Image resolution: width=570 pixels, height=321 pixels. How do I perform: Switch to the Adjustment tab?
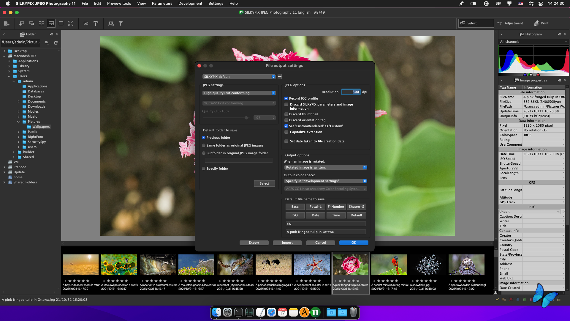click(510, 23)
